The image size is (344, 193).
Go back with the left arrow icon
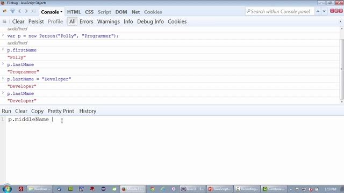20,11
